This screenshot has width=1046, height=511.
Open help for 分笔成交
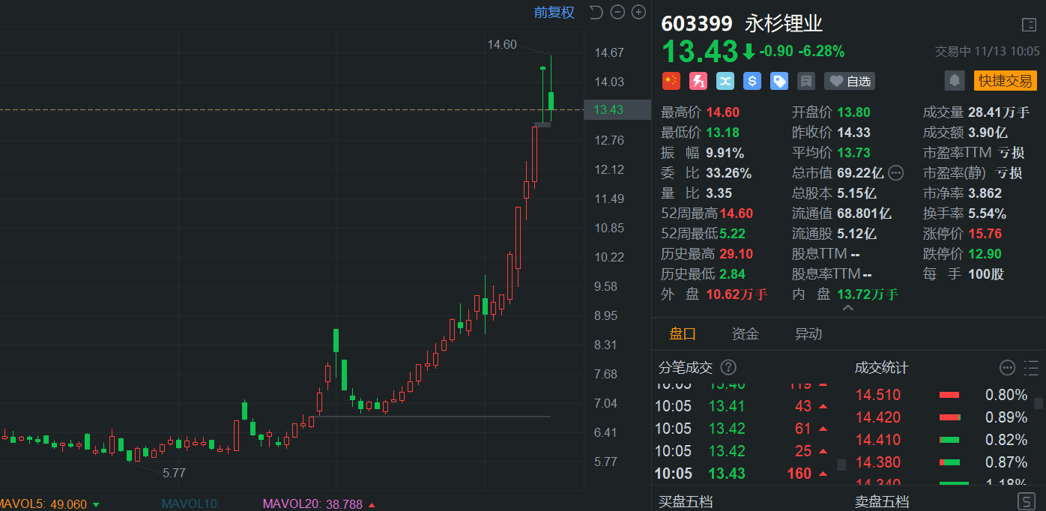coord(728,367)
